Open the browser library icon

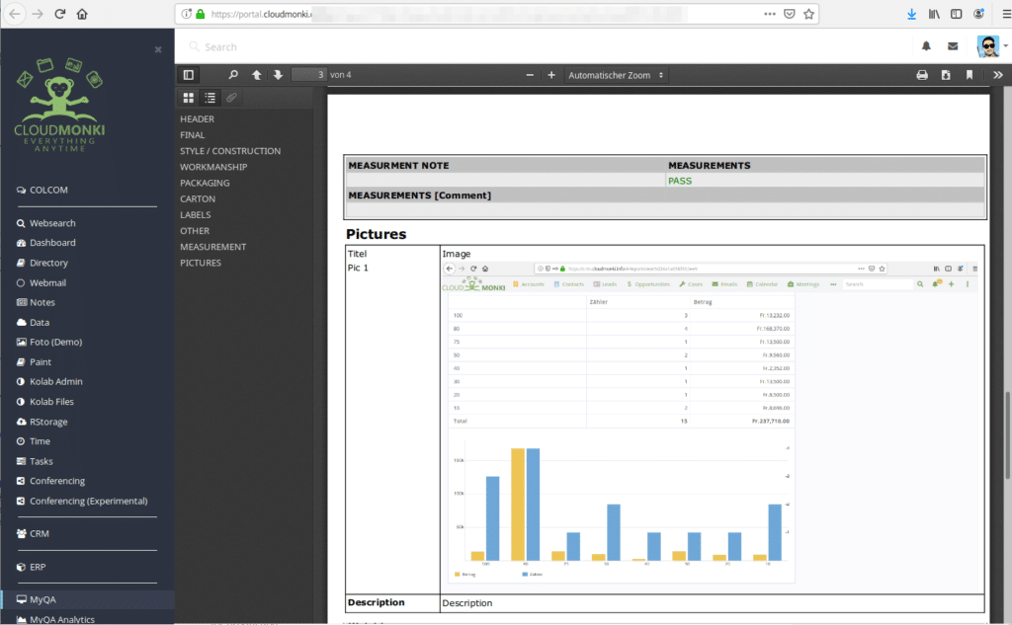coord(934,14)
